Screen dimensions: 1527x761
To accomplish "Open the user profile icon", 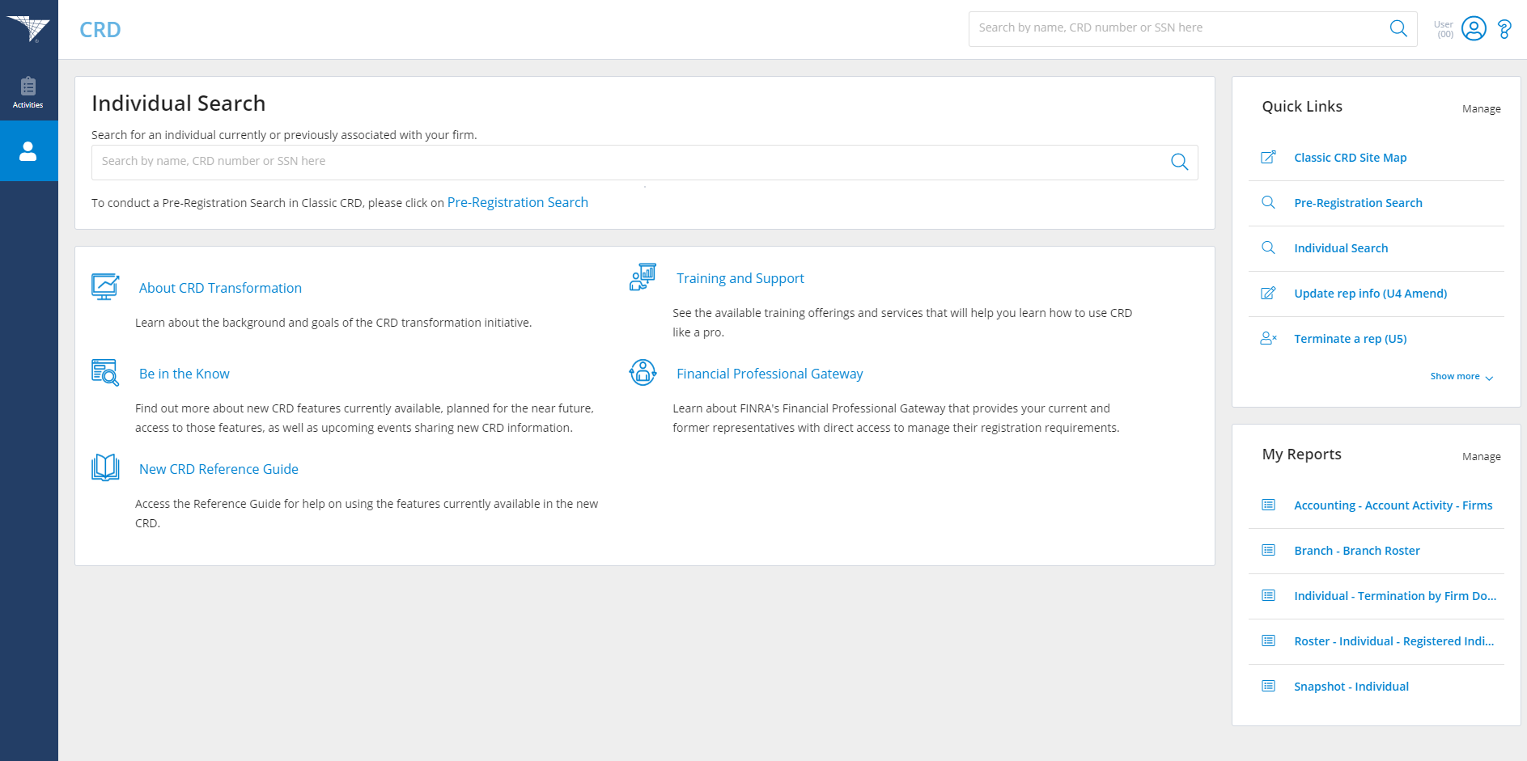I will coord(1474,28).
